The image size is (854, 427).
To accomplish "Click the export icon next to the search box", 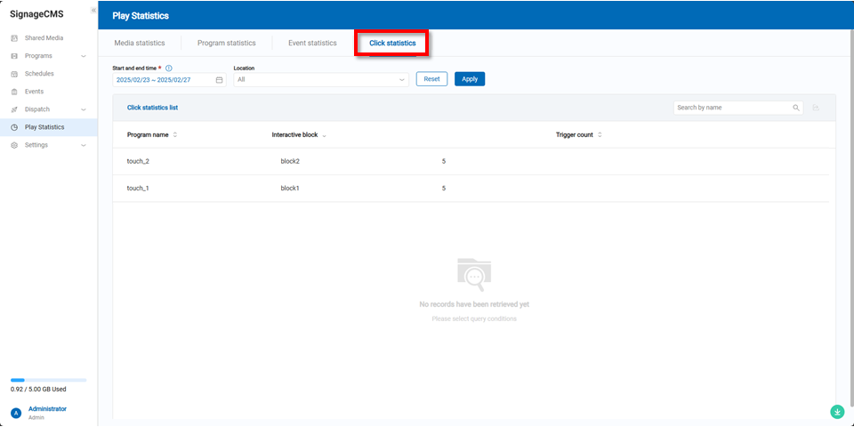I will tap(816, 108).
